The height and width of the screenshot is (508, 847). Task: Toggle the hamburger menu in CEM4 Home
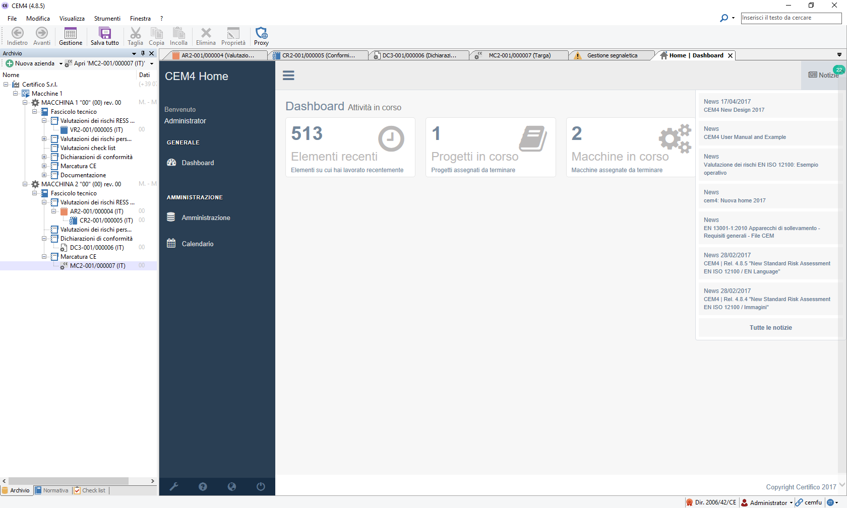pyautogui.click(x=288, y=76)
